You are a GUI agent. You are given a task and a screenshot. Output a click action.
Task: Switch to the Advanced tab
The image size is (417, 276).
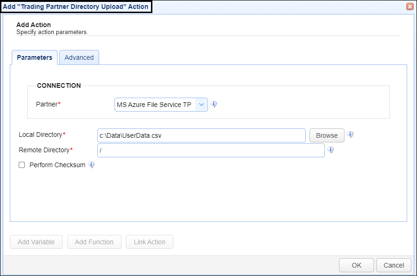click(79, 57)
